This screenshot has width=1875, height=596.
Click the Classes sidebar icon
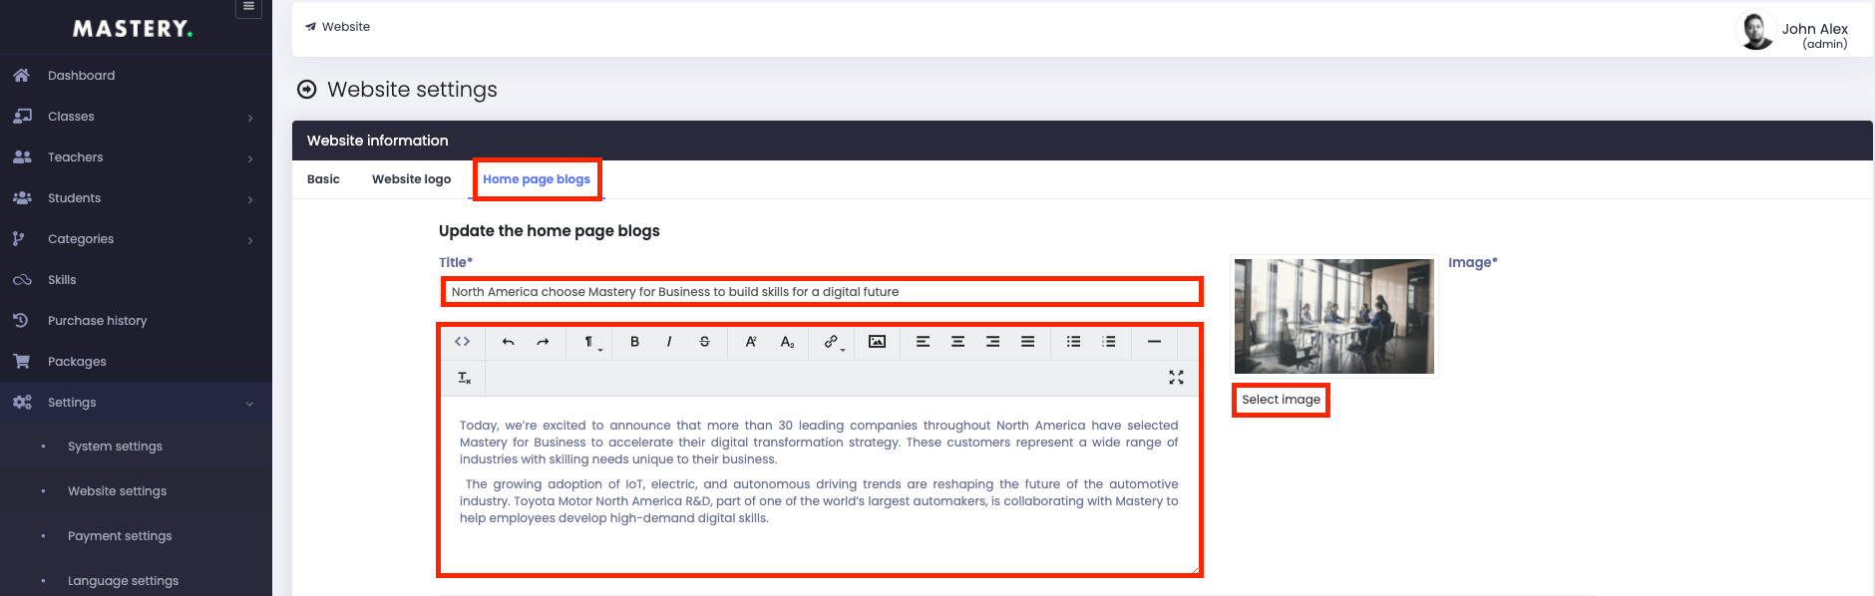[x=22, y=117]
